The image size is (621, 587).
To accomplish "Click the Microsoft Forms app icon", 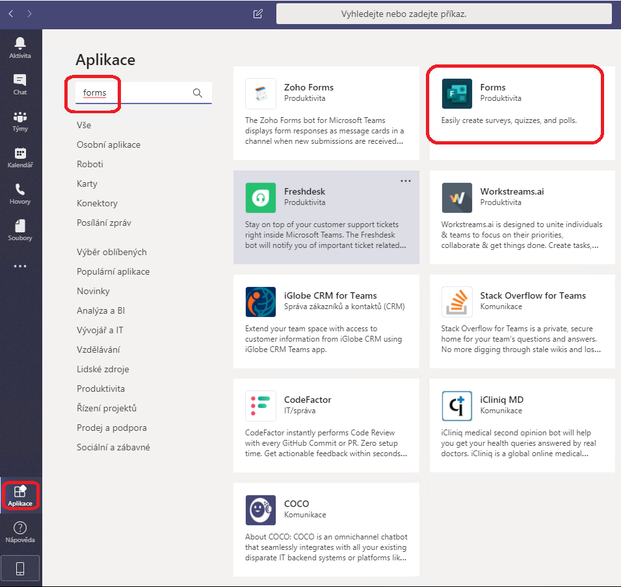I will [456, 94].
